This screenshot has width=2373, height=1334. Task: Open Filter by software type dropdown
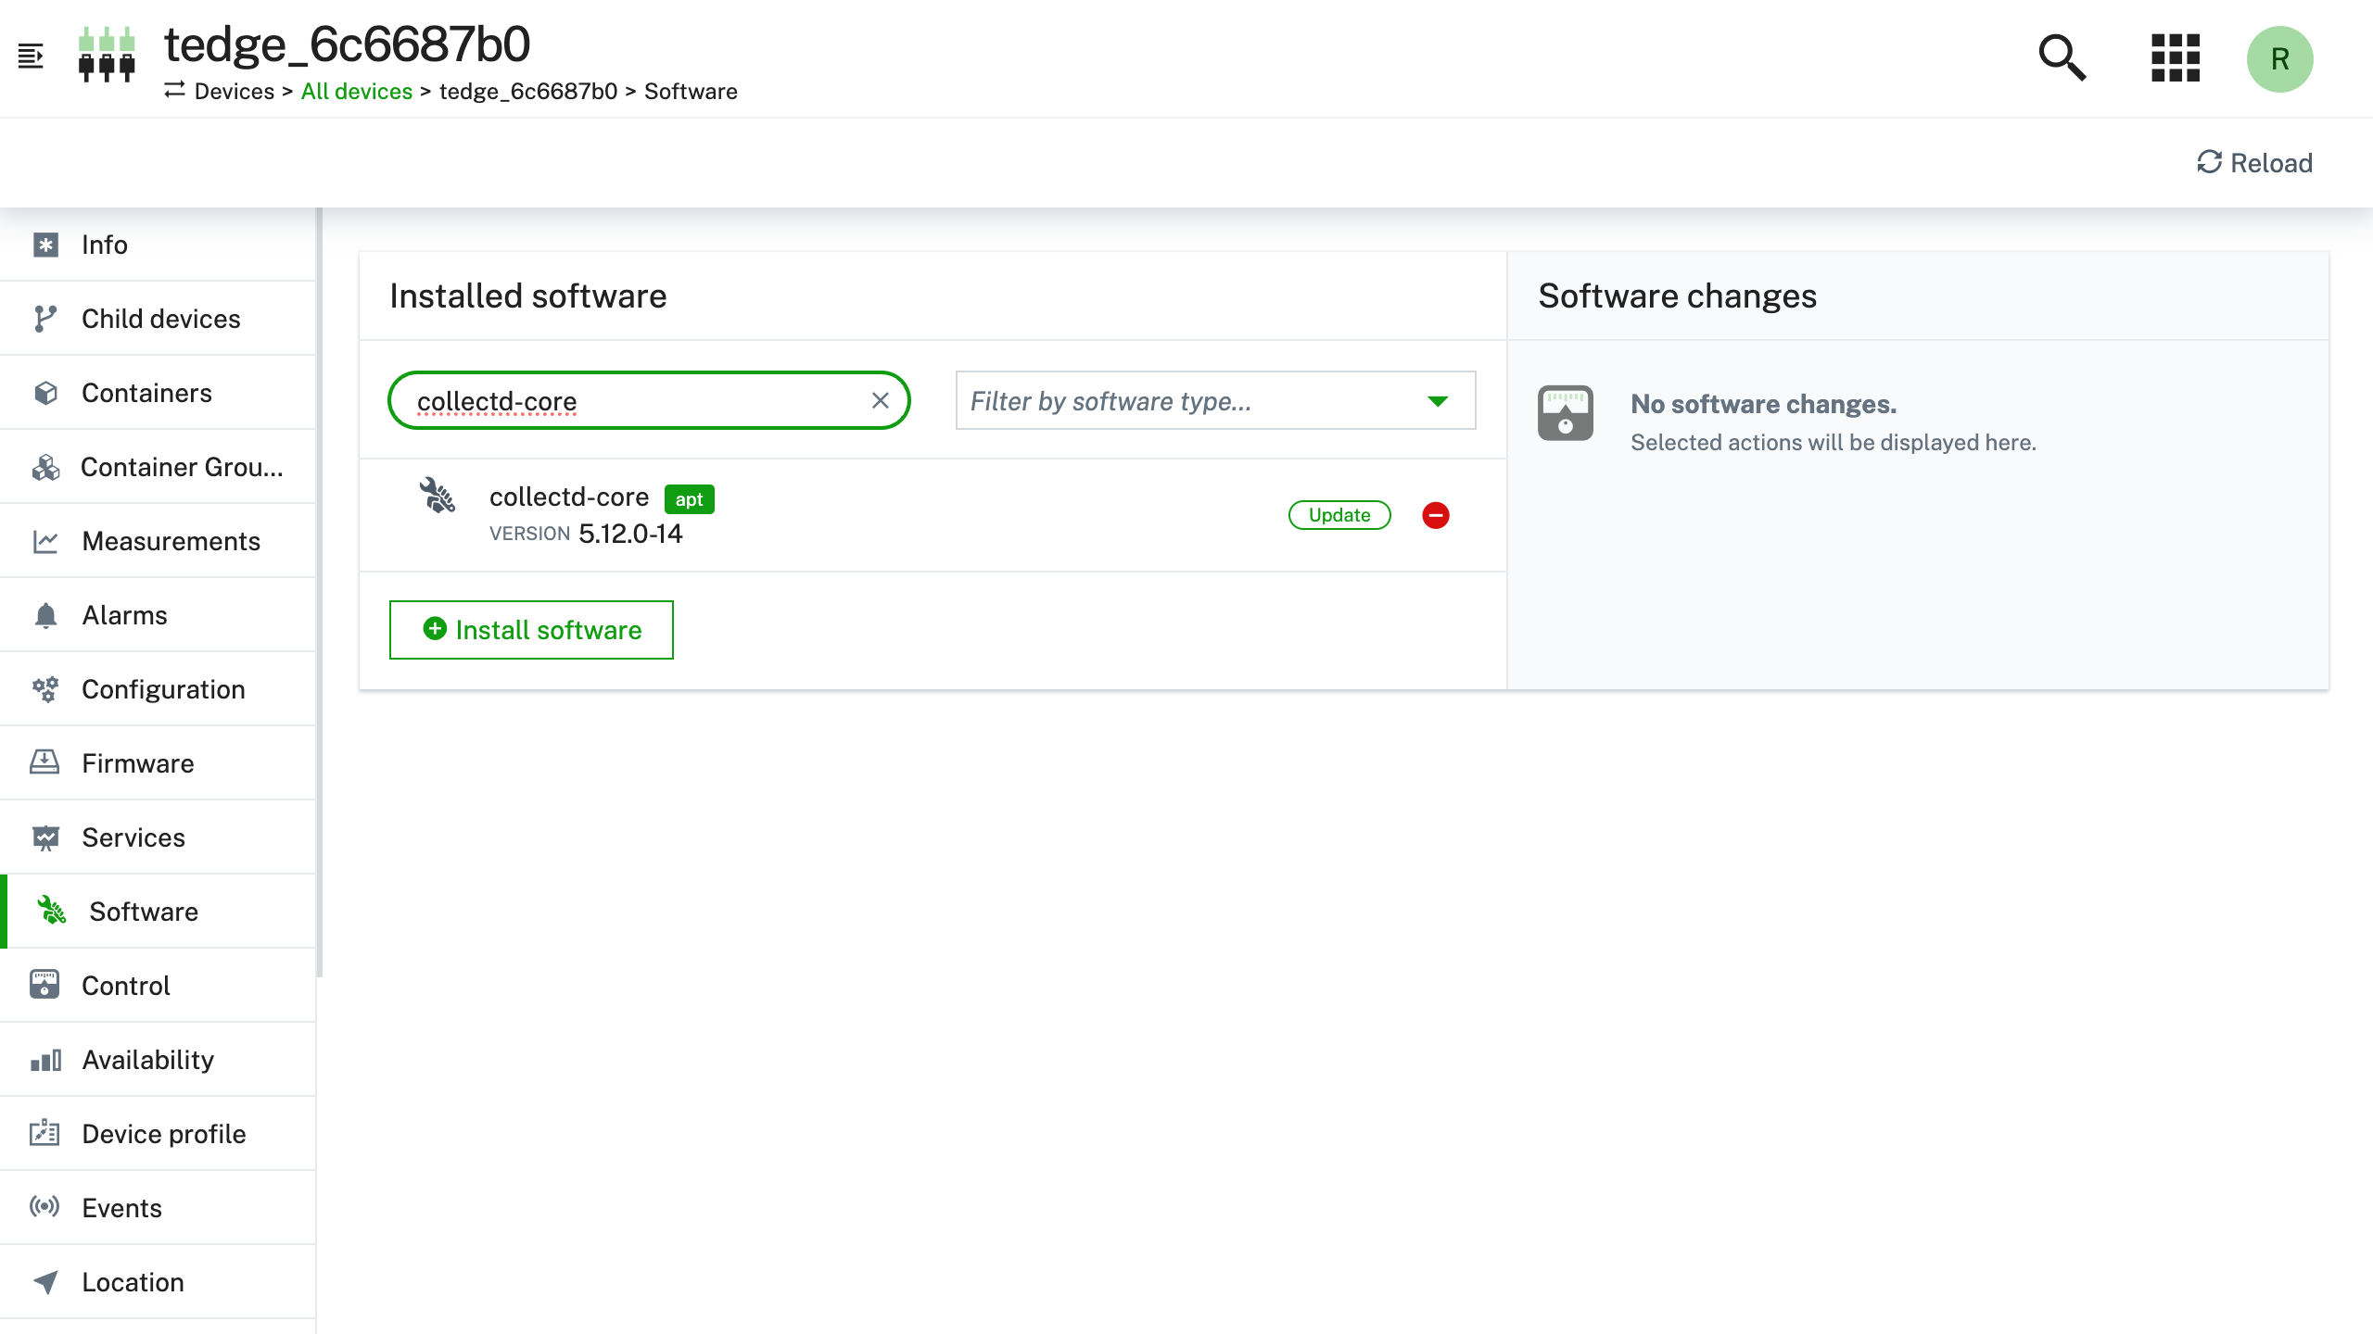1215,400
